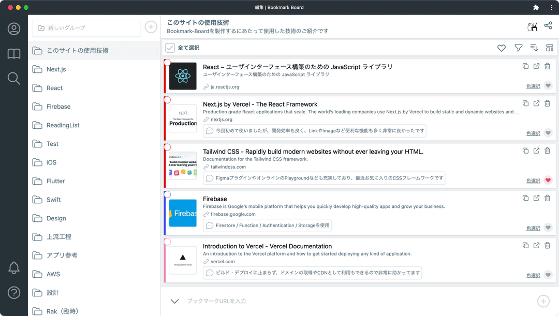Open Vercel Documentation bookmark externally

(536, 246)
